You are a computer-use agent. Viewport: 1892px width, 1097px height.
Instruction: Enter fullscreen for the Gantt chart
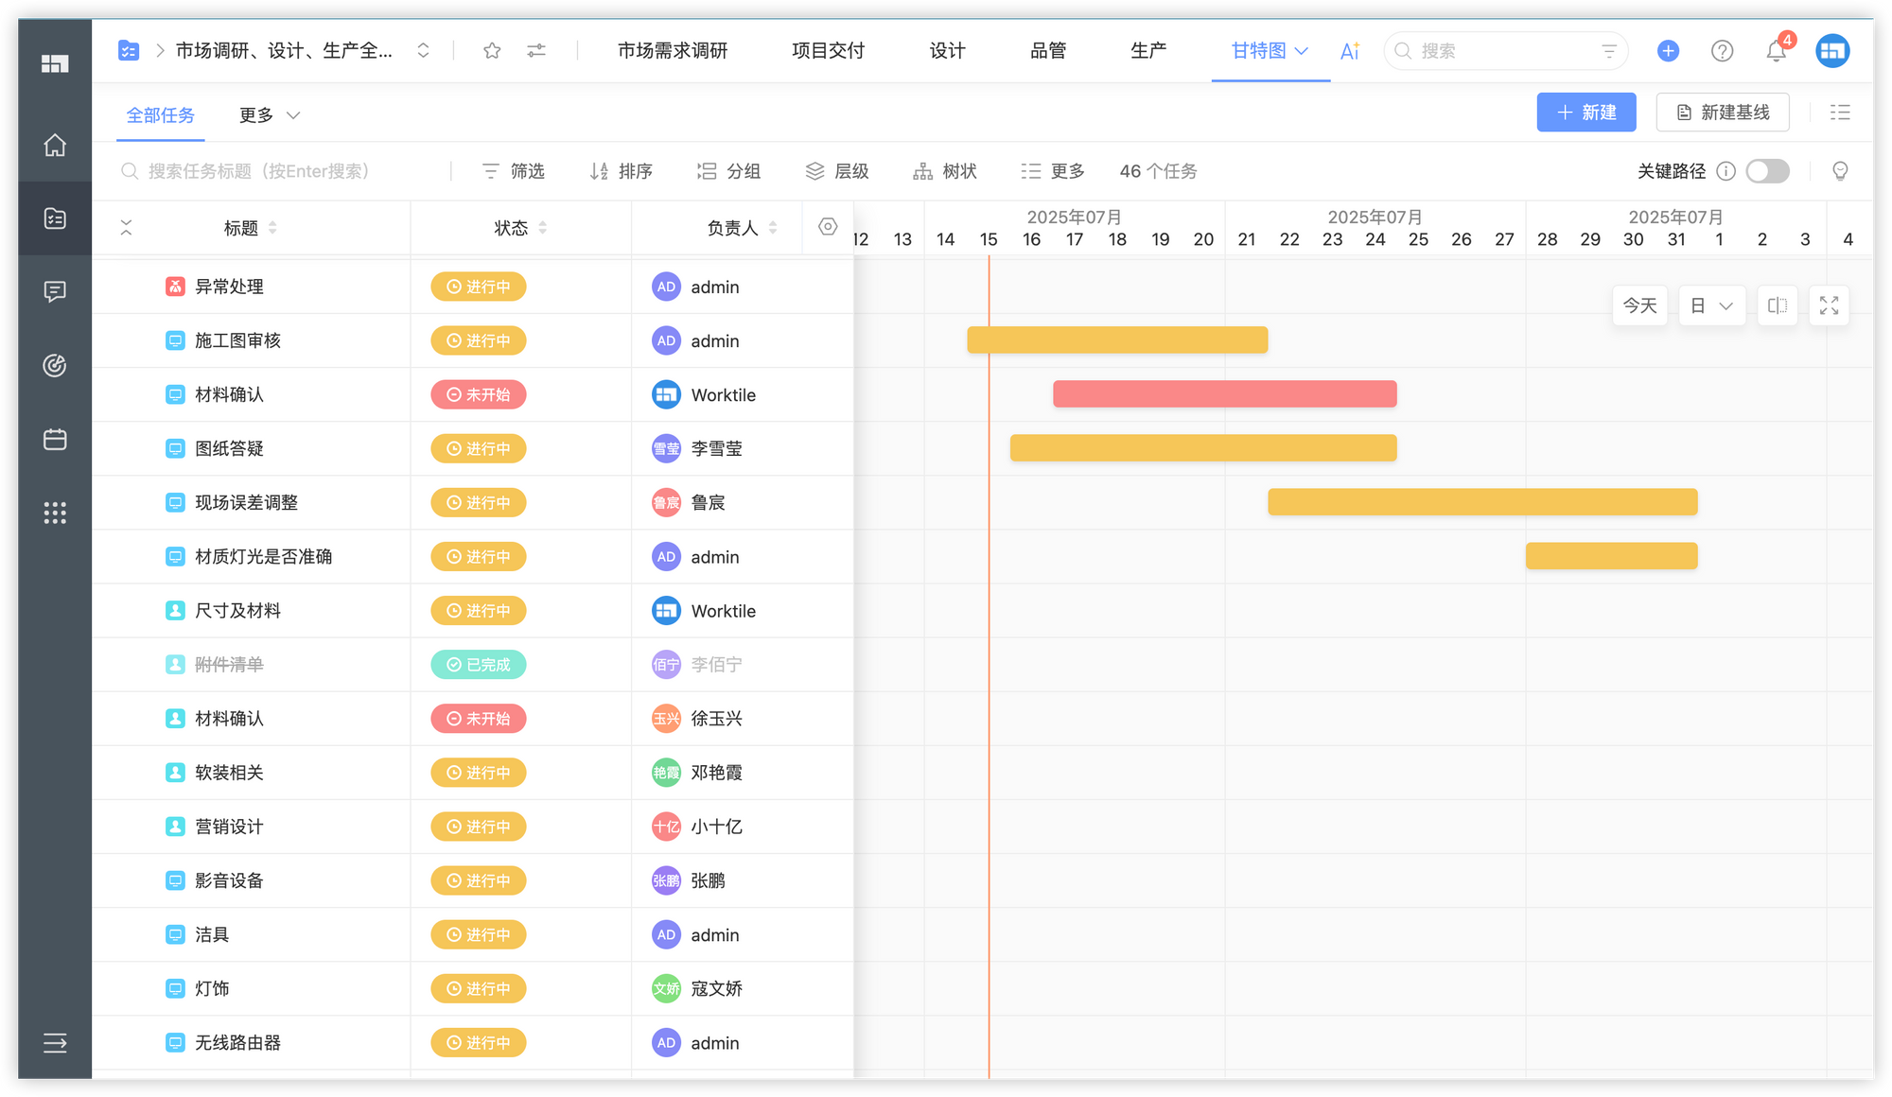pos(1829,305)
